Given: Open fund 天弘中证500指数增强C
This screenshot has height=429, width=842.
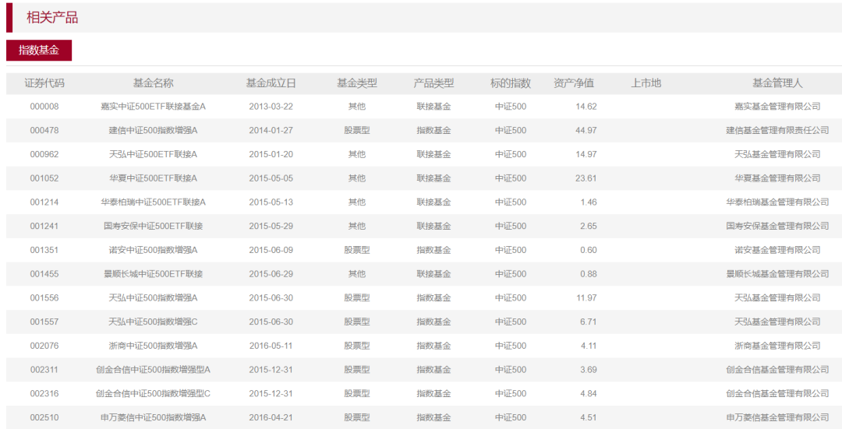Looking at the screenshot, I should click(153, 322).
